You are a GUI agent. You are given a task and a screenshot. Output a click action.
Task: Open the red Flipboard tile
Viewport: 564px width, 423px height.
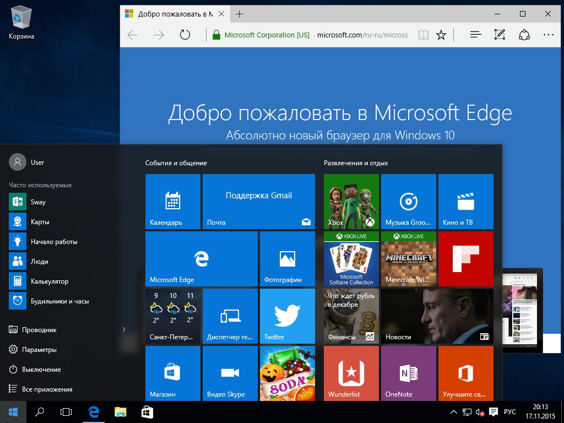pos(466,259)
